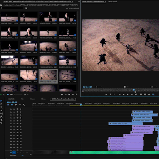Add marker in the Source monitor
This screenshot has width=159, height=159.
tap(106, 94)
